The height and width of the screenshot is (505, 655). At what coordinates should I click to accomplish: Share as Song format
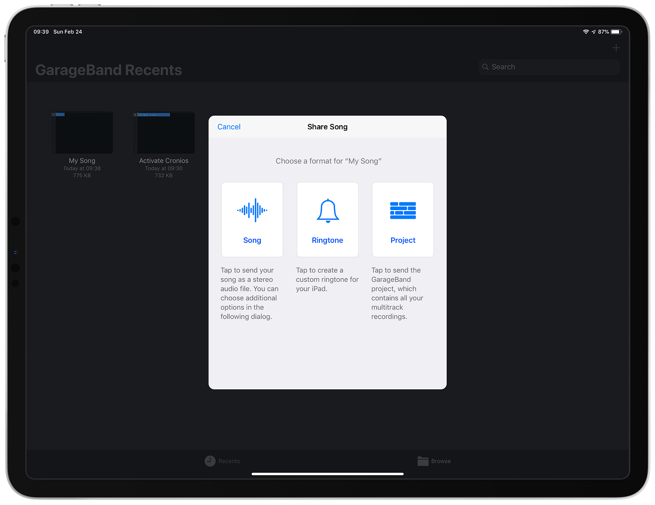(252, 219)
